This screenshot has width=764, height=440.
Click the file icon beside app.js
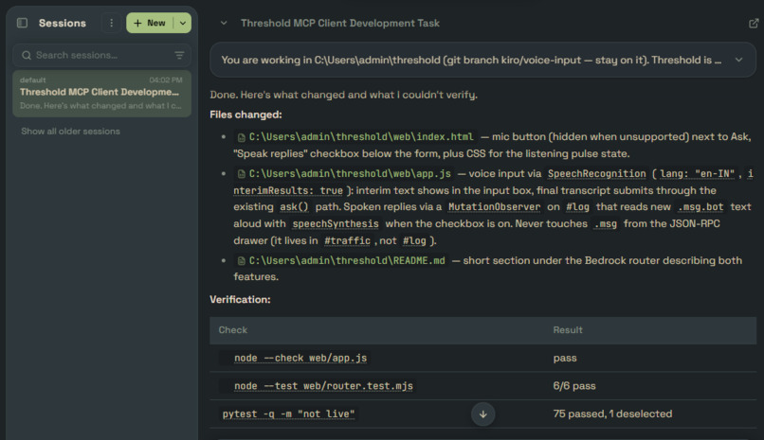tap(241, 174)
